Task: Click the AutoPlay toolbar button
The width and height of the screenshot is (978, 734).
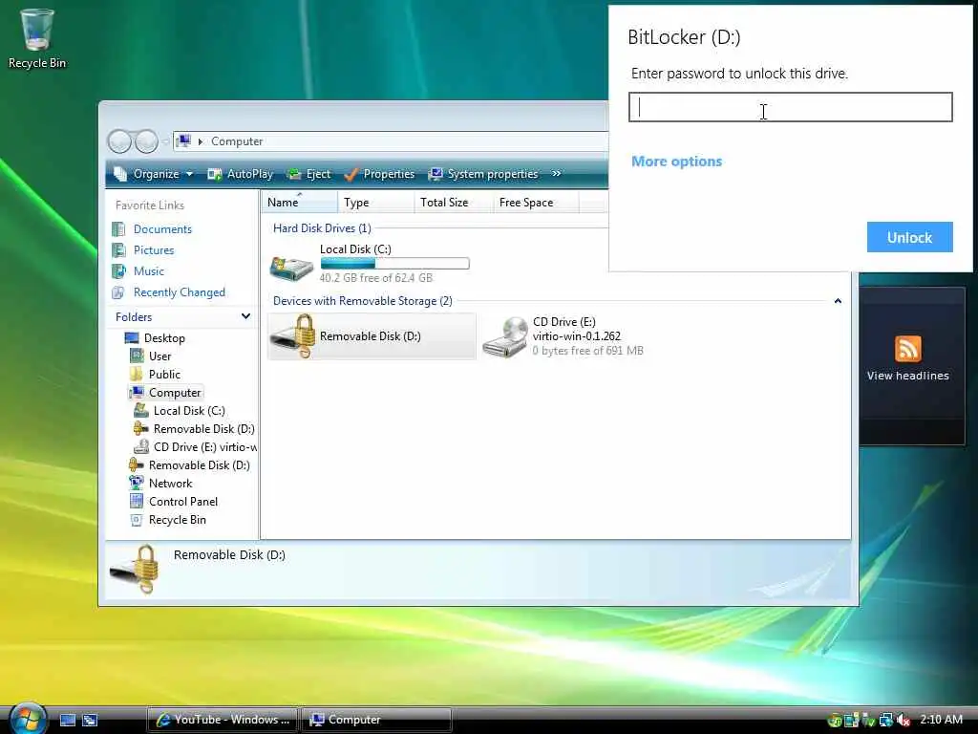Action: pos(240,174)
